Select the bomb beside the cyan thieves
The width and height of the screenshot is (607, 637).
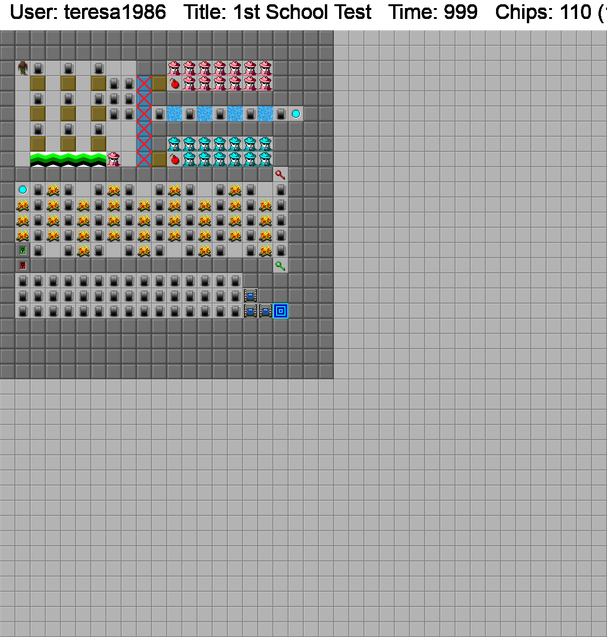click(175, 160)
